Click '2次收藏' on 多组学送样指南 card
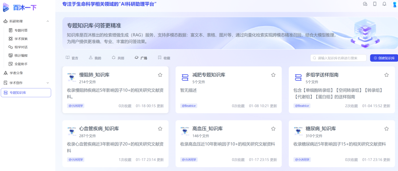Viewport: 398px width, 171px height. (351, 106)
